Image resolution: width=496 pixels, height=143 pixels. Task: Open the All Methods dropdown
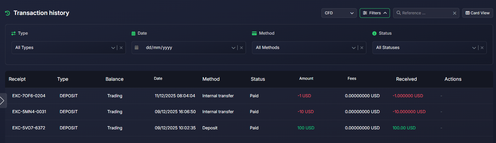(x=304, y=48)
